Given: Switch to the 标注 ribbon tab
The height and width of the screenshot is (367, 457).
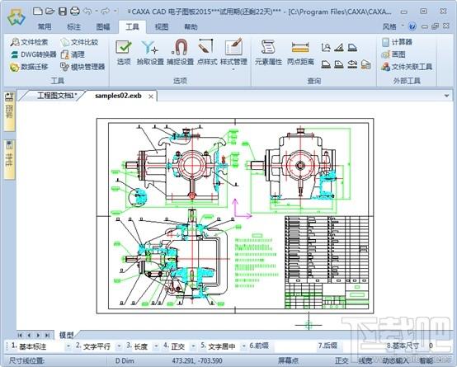Looking at the screenshot, I should pyautogui.click(x=73, y=27).
